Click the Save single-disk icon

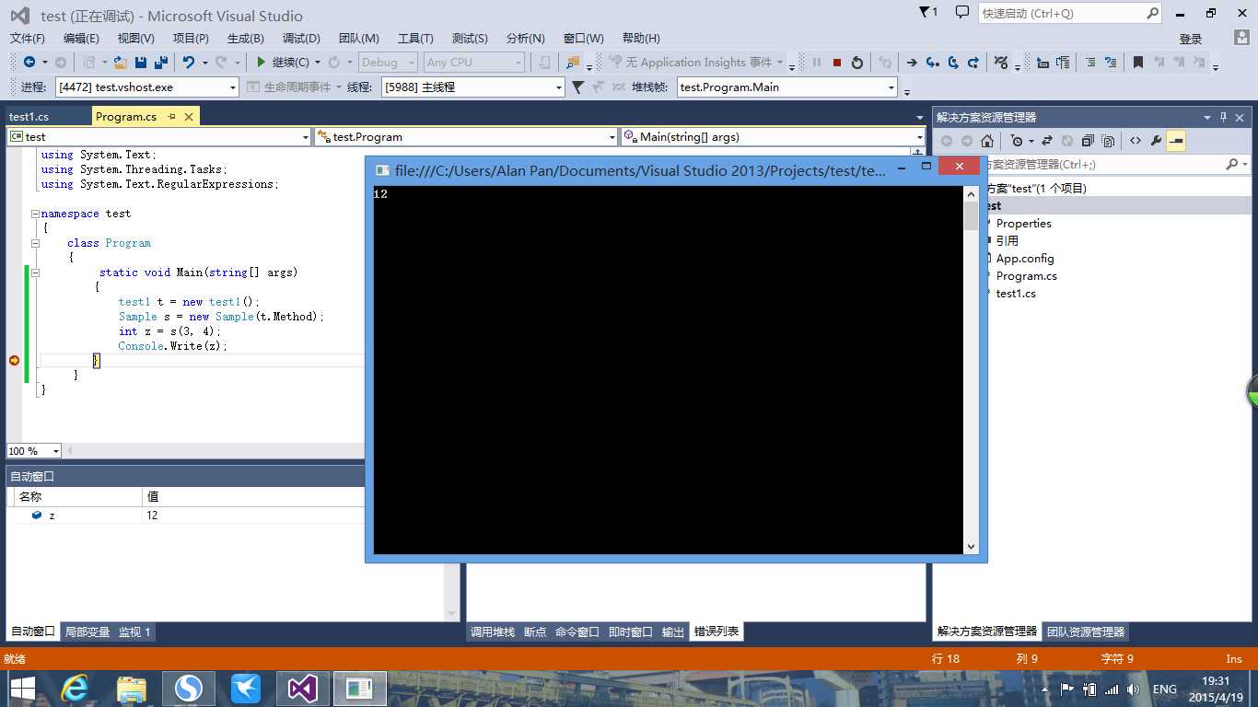(141, 63)
